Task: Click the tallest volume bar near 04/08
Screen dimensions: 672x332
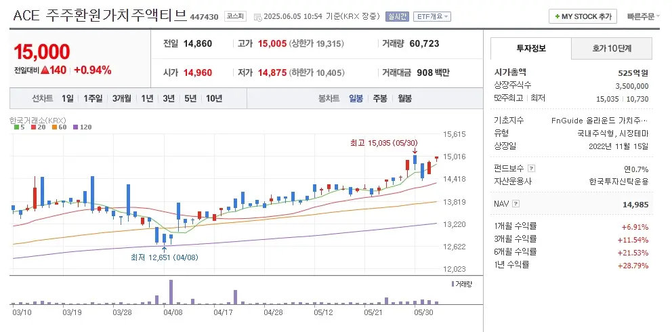Action: pos(170,291)
